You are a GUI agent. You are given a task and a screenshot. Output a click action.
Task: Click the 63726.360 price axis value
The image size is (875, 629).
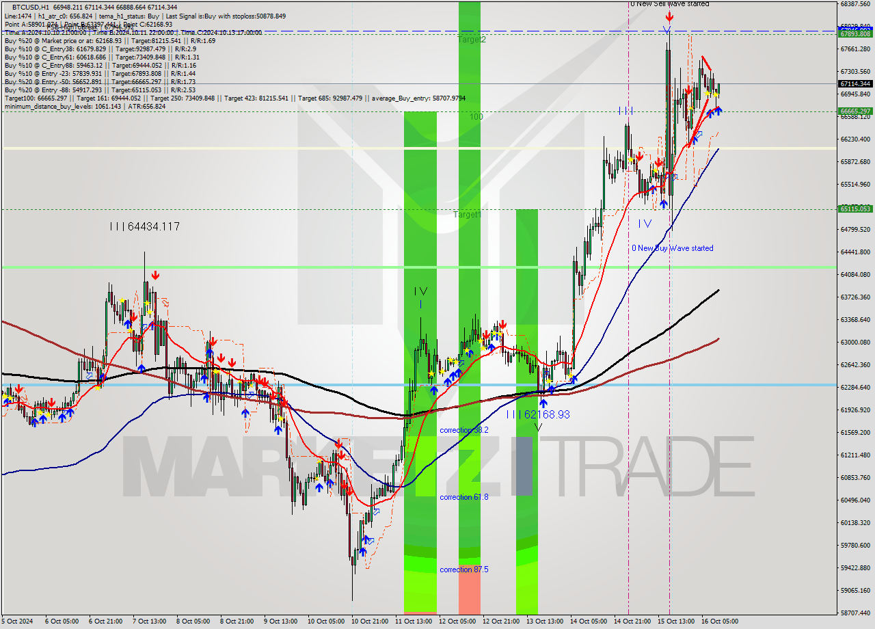coord(855,297)
